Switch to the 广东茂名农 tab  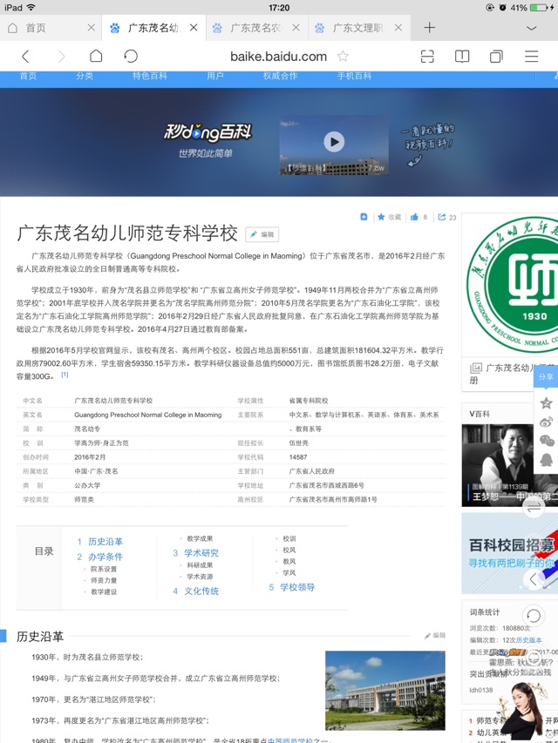(x=255, y=28)
